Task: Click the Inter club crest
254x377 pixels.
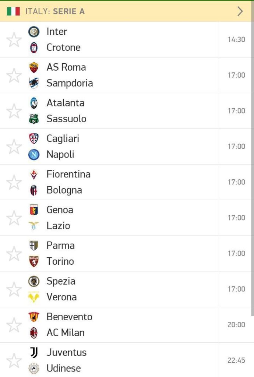Action: (x=33, y=32)
